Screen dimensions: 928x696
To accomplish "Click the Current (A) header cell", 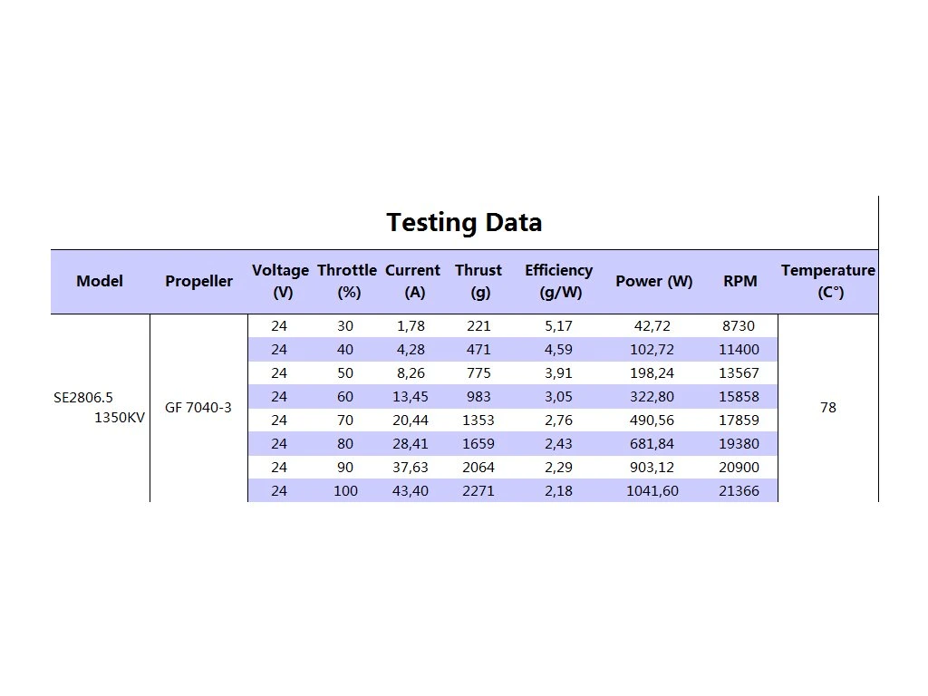I will (x=413, y=281).
